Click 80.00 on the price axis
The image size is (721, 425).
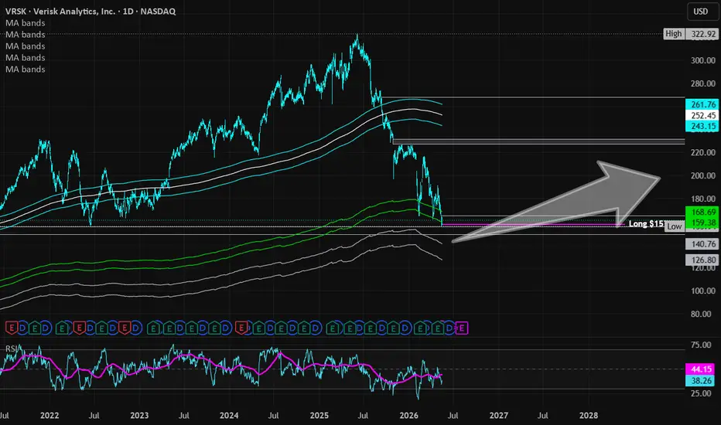point(701,314)
